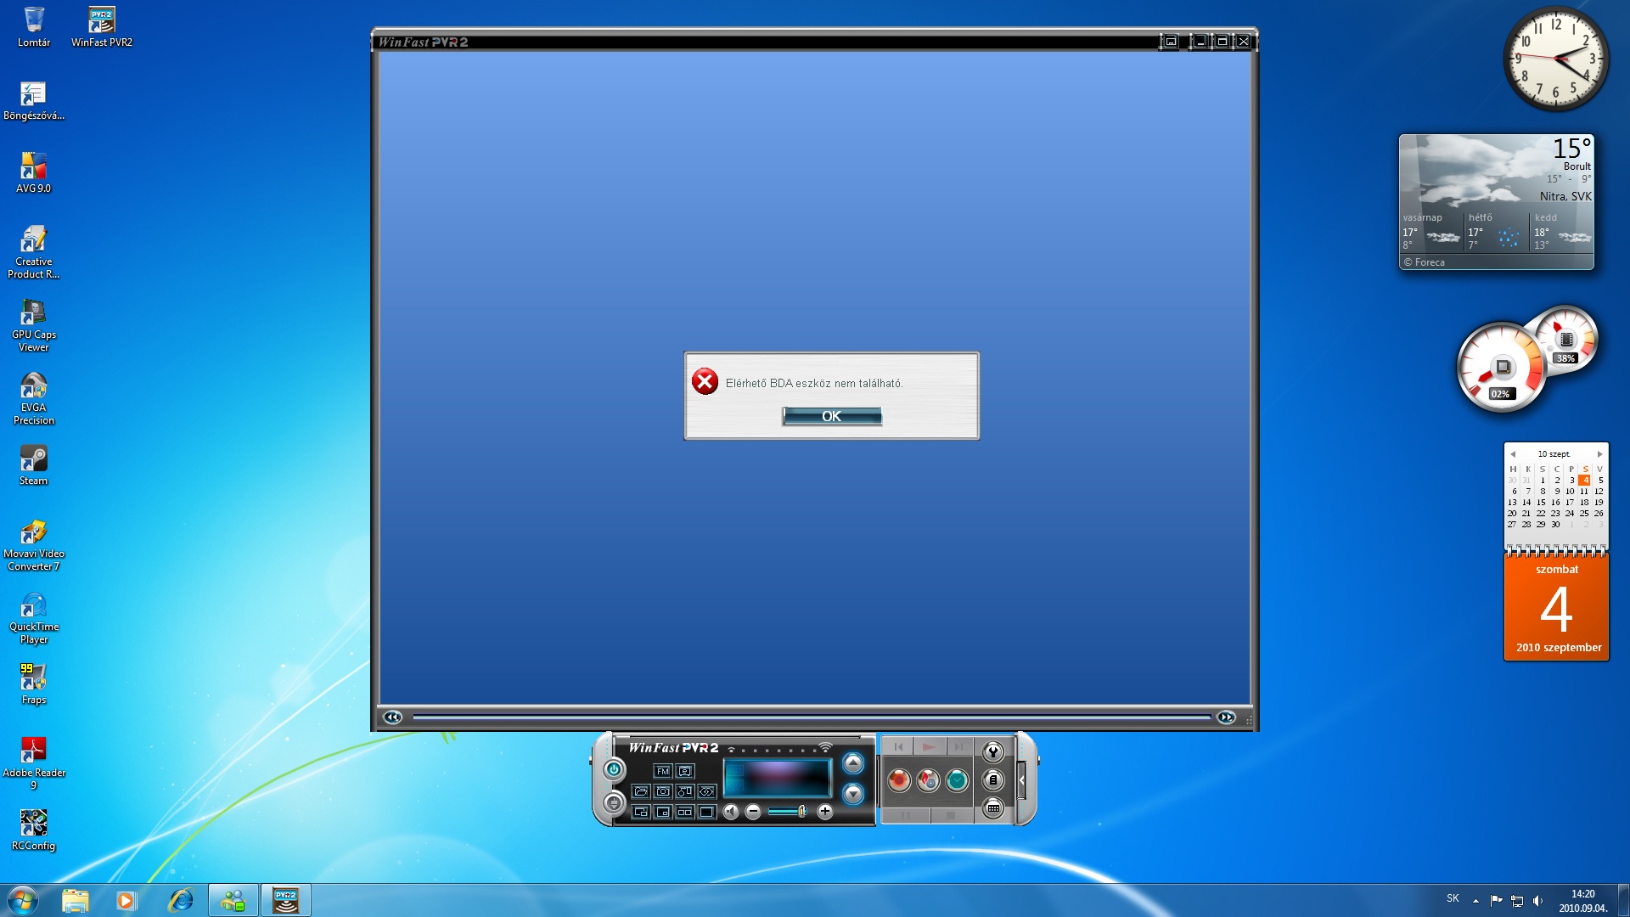Select the Böngészővá... desktop icon
The image size is (1630, 917).
coord(34,100)
